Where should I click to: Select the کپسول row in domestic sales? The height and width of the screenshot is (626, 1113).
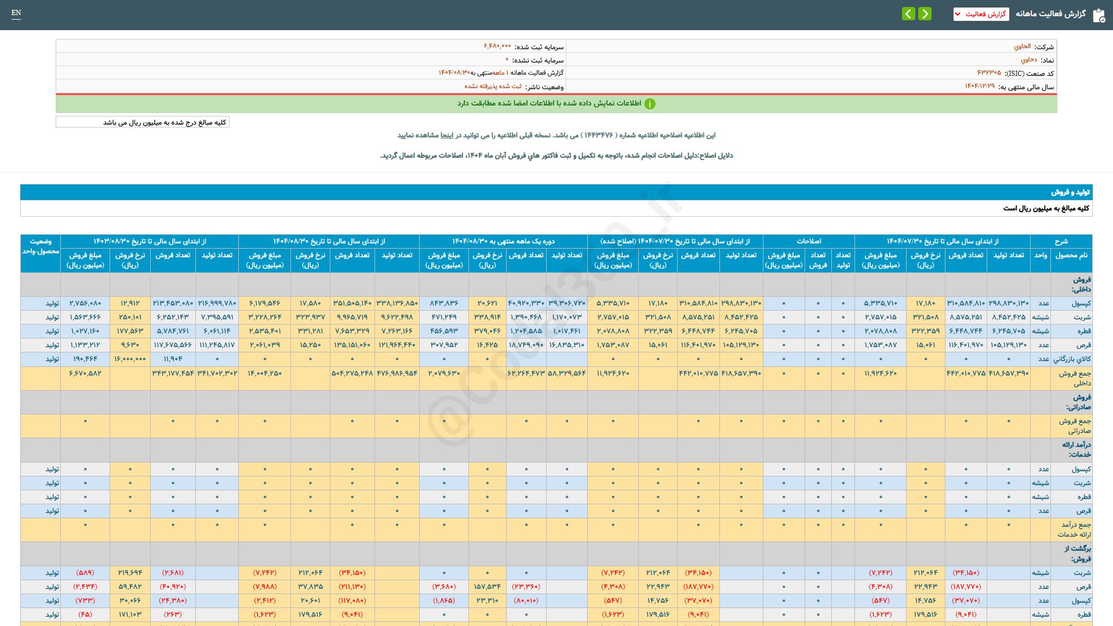coord(1081,303)
